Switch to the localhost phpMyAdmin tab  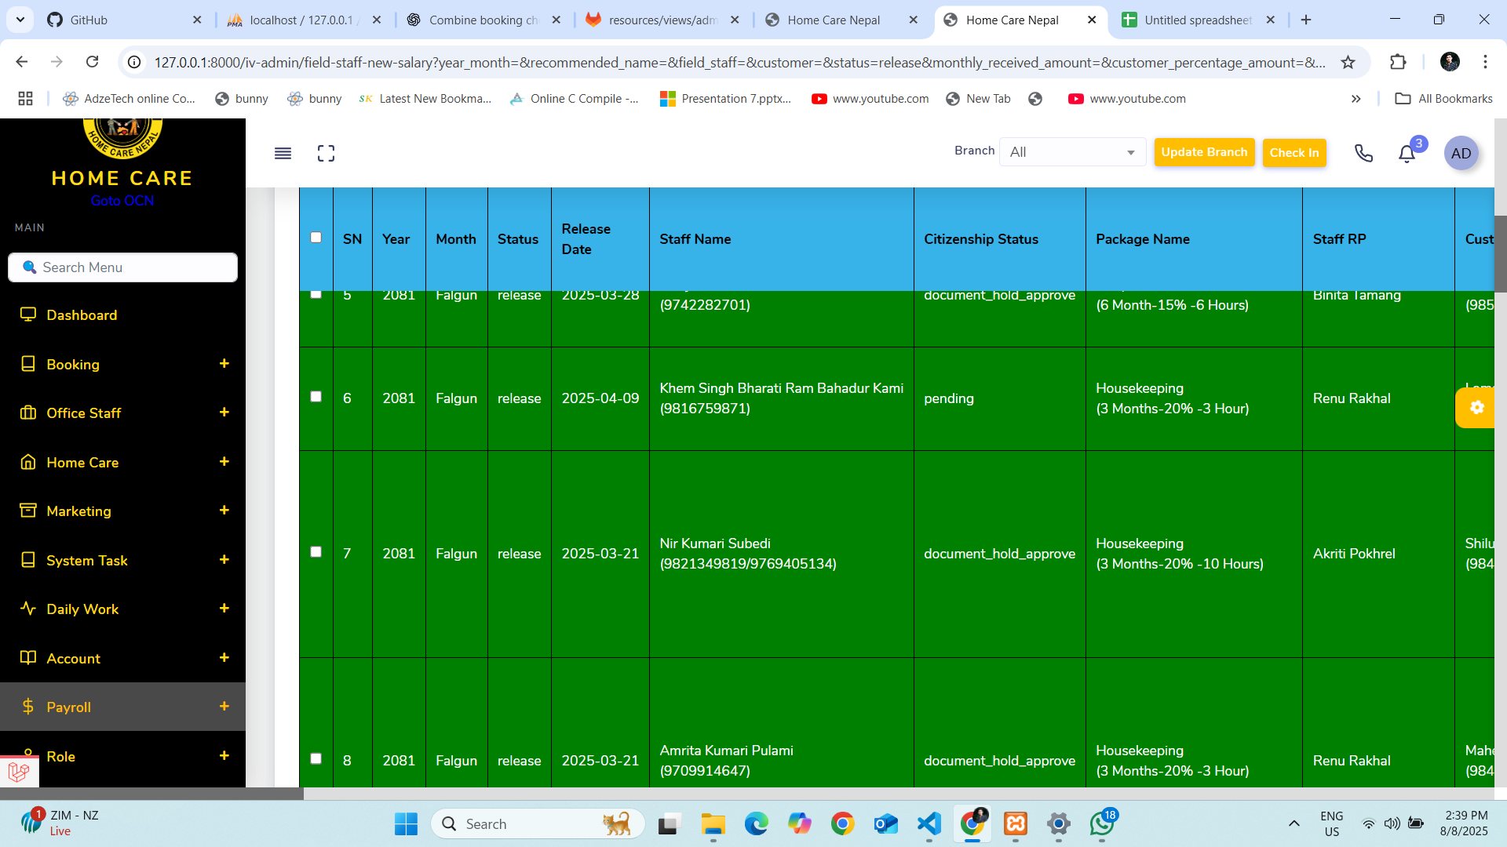coord(304,20)
